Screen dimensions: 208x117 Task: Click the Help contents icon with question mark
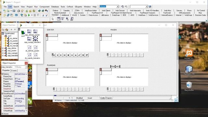(x=46, y=11)
